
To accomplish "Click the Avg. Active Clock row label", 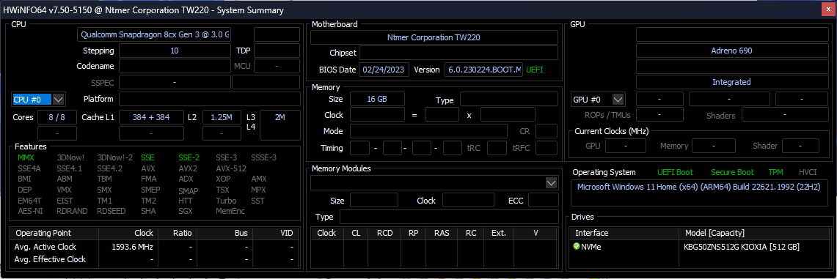I will point(45,247).
